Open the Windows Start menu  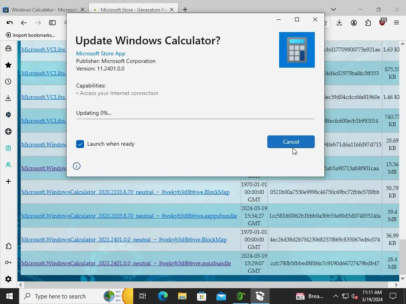click(x=10, y=296)
